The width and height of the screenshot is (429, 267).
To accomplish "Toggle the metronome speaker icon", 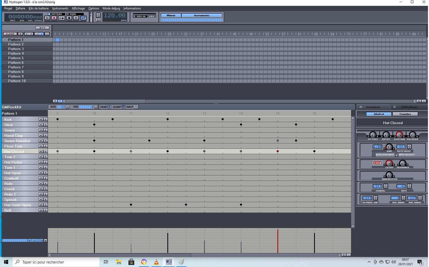I will pos(98,20).
